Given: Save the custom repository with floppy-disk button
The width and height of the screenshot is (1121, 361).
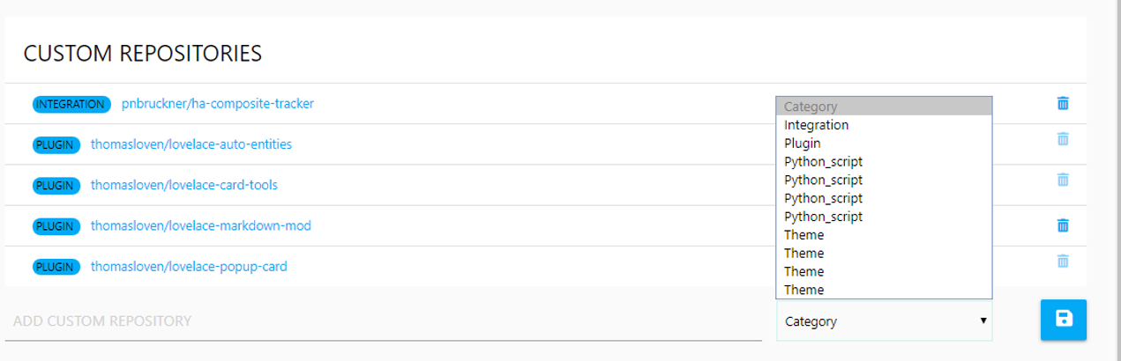Looking at the screenshot, I should (1063, 319).
